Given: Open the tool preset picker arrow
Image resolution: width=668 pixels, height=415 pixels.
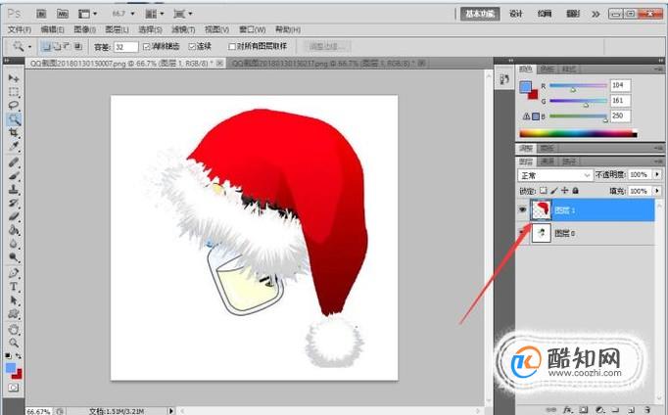Looking at the screenshot, I should [29, 46].
